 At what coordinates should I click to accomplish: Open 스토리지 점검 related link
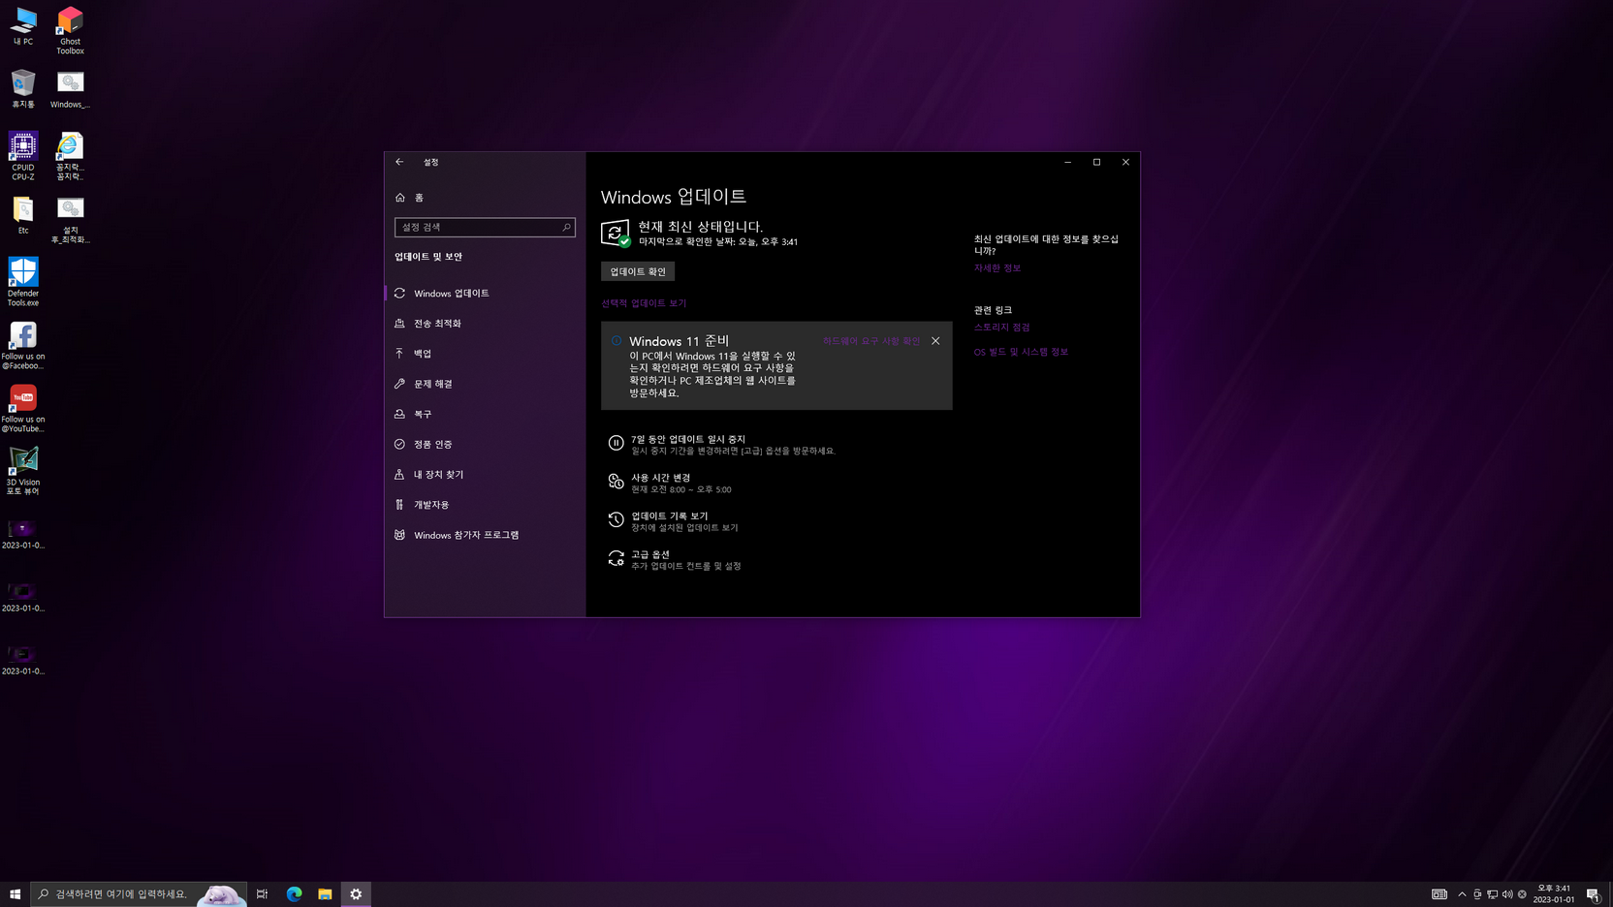pyautogui.click(x=1001, y=328)
